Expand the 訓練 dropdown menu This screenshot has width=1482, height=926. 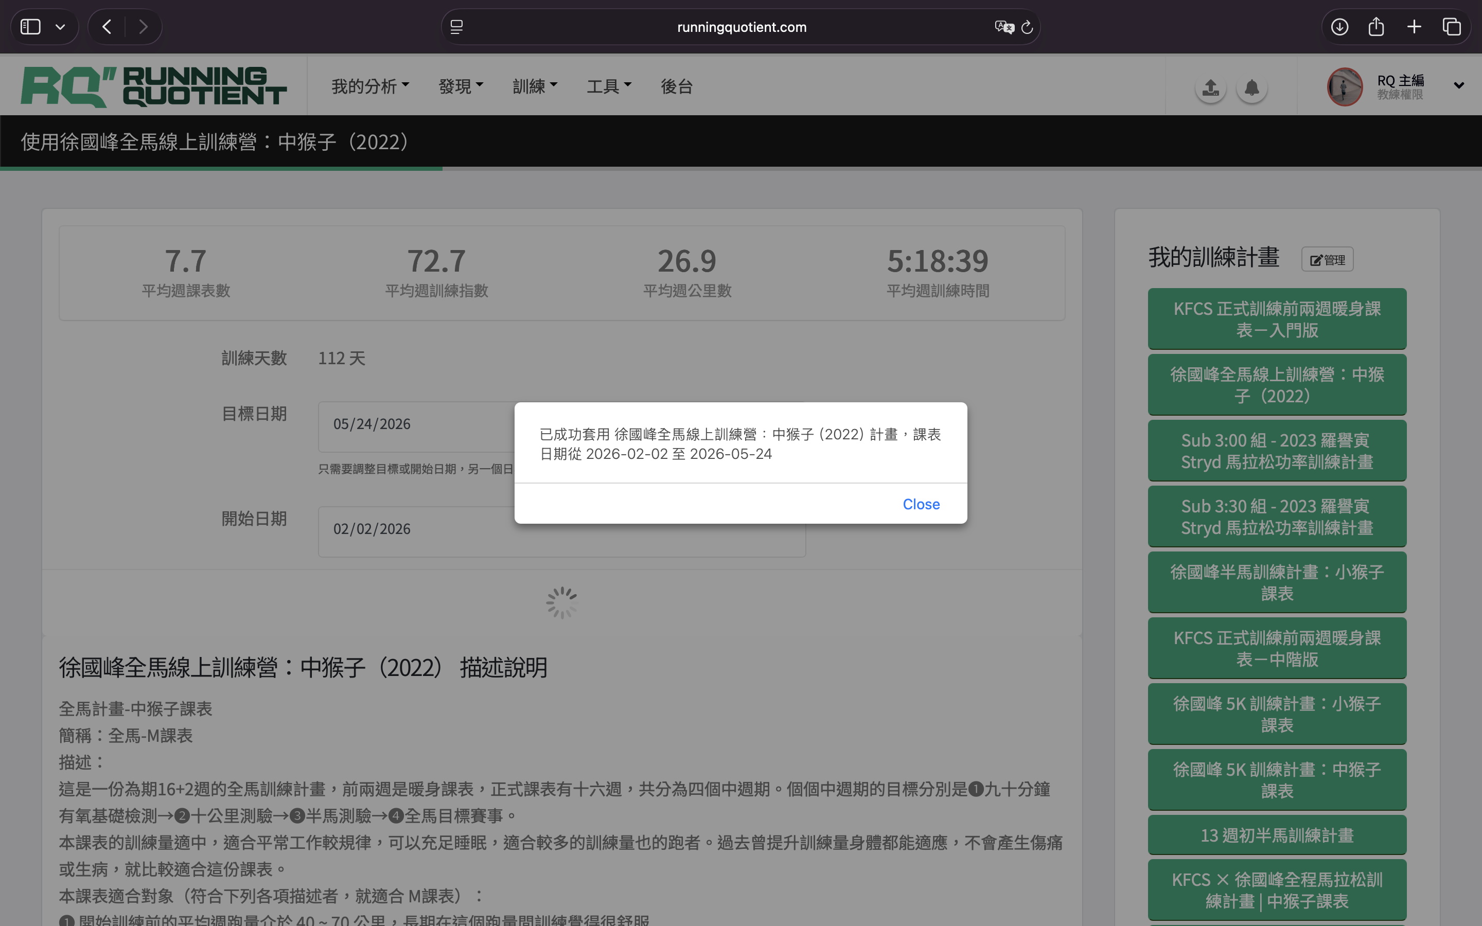(534, 86)
